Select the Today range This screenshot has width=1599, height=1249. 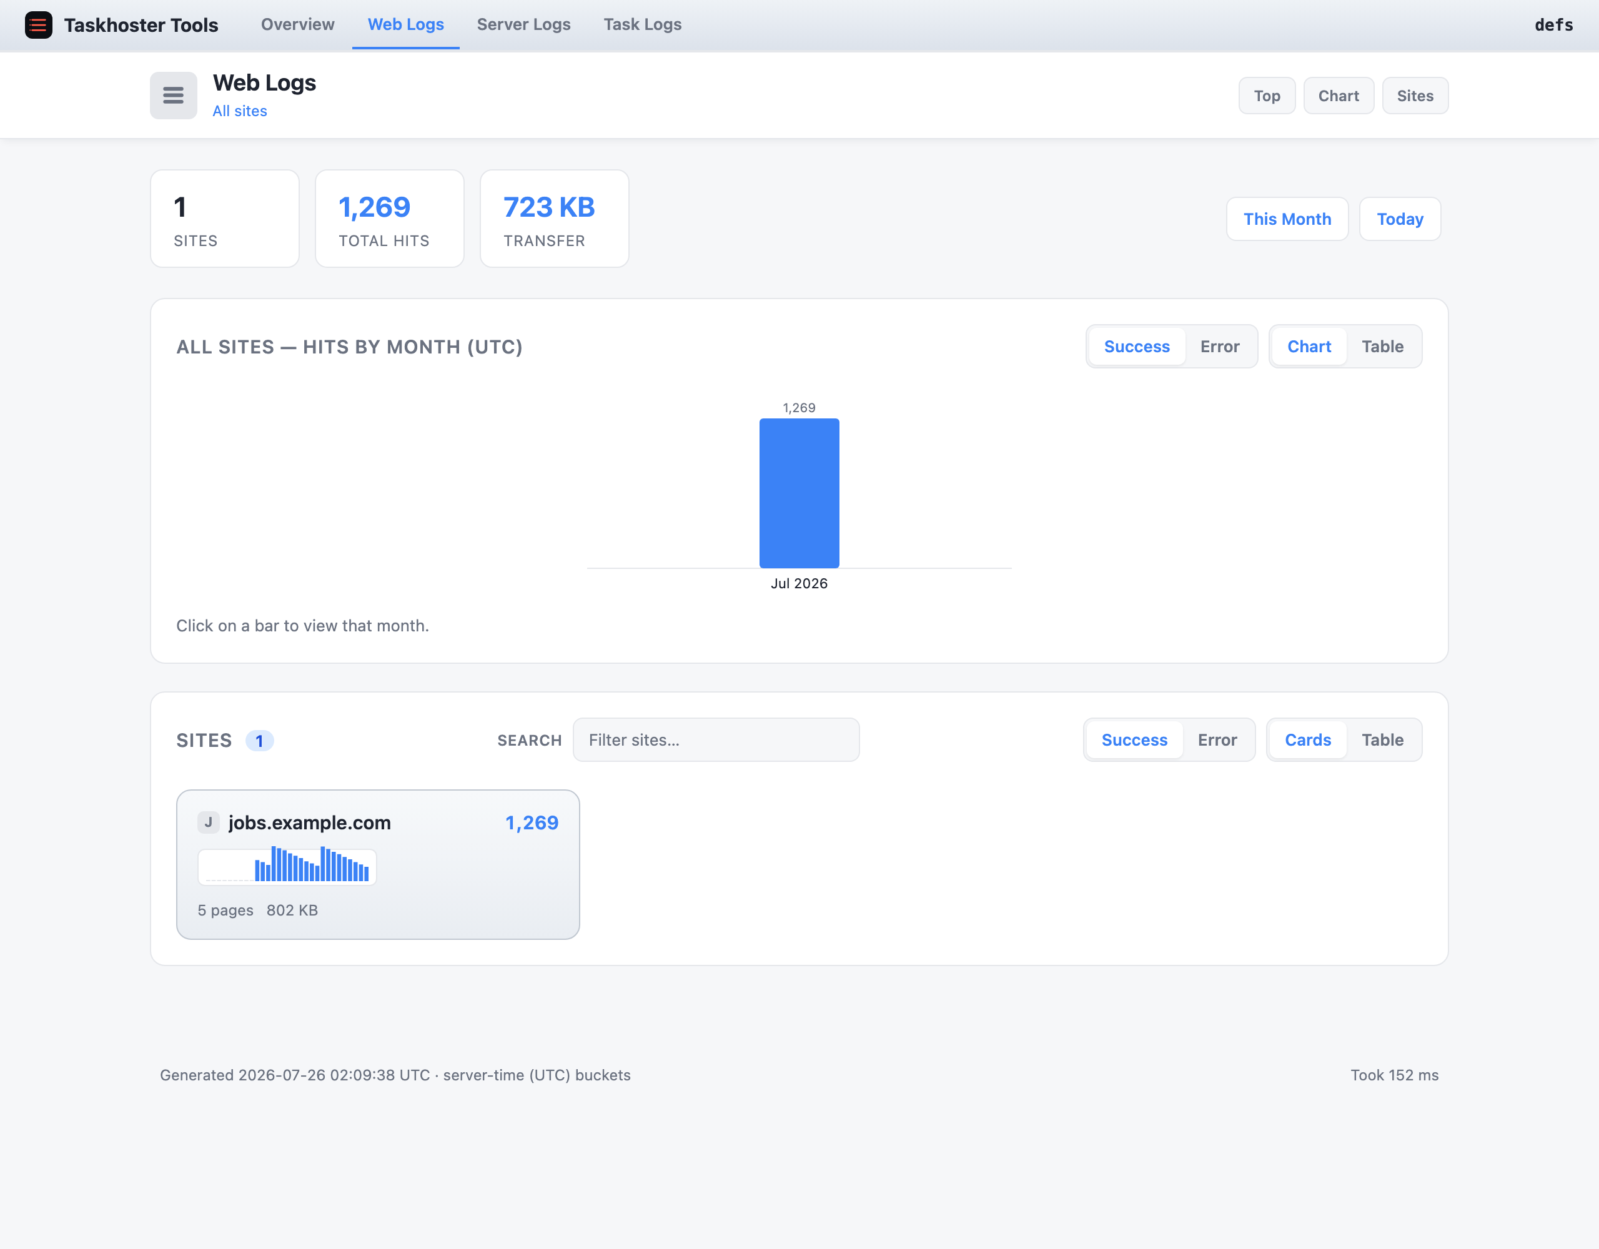coord(1400,219)
